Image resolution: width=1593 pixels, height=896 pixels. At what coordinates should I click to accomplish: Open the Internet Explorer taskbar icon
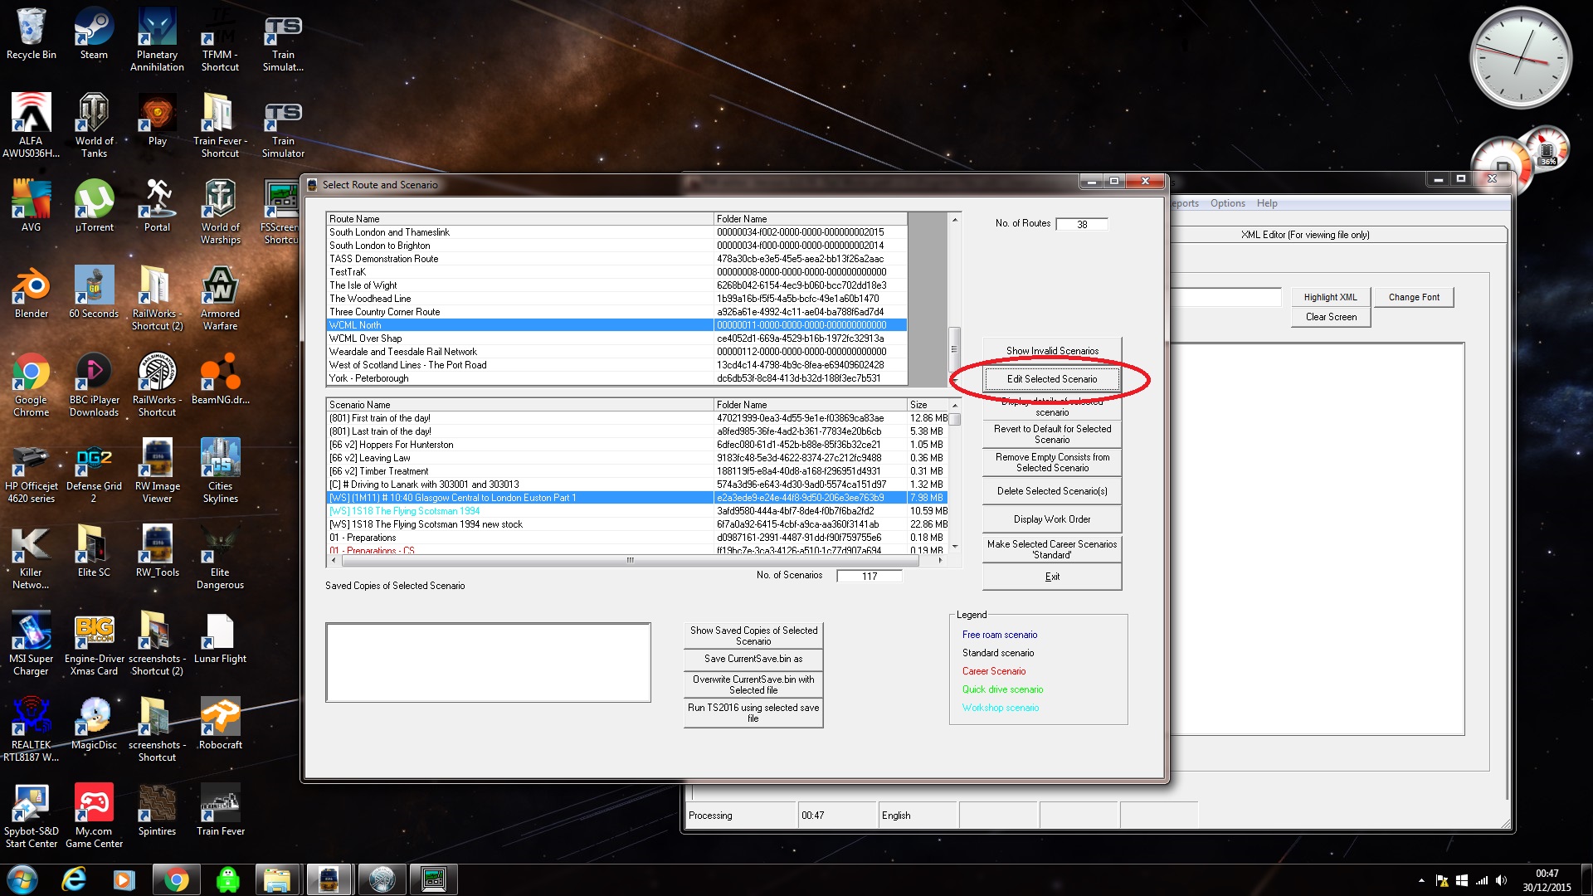(x=75, y=879)
